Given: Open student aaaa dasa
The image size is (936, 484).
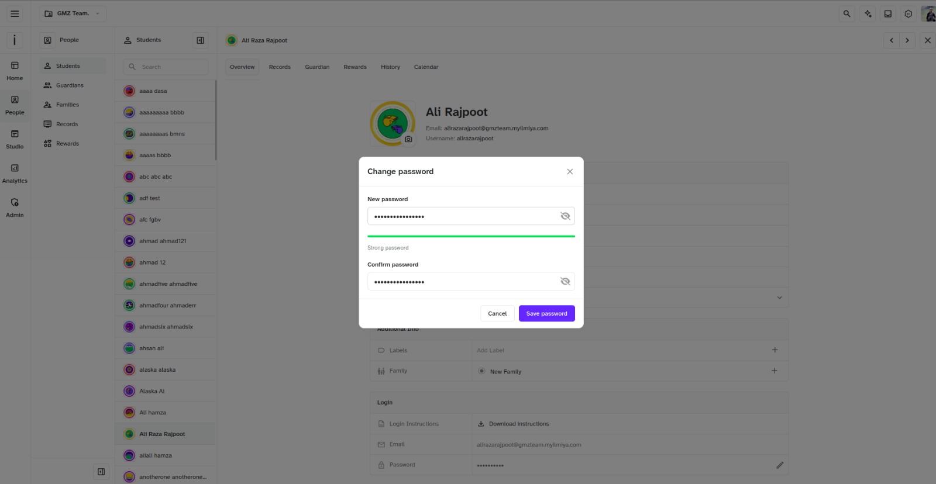Looking at the screenshot, I should click(166, 91).
